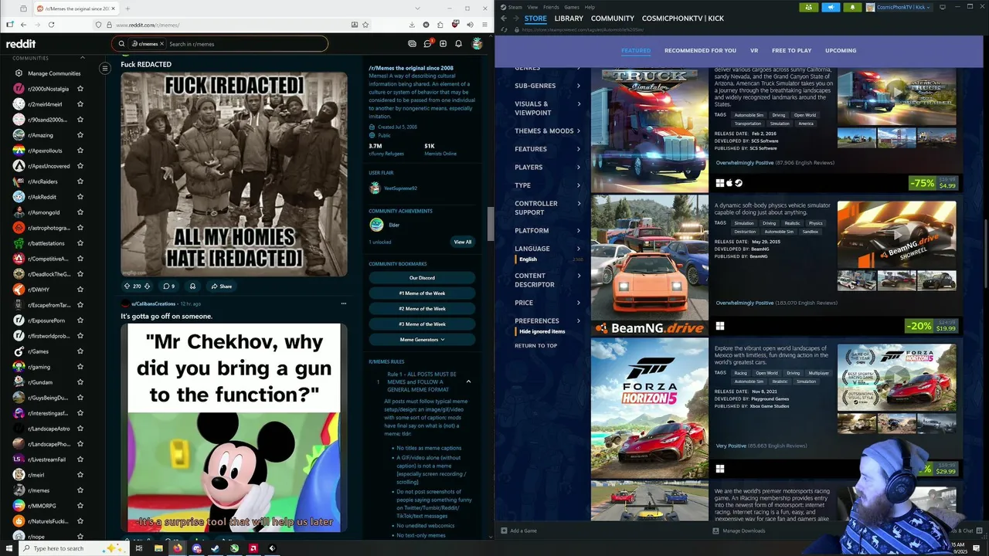Toggle Hide ignored items preference in Steam
989x556 pixels.
(542, 331)
